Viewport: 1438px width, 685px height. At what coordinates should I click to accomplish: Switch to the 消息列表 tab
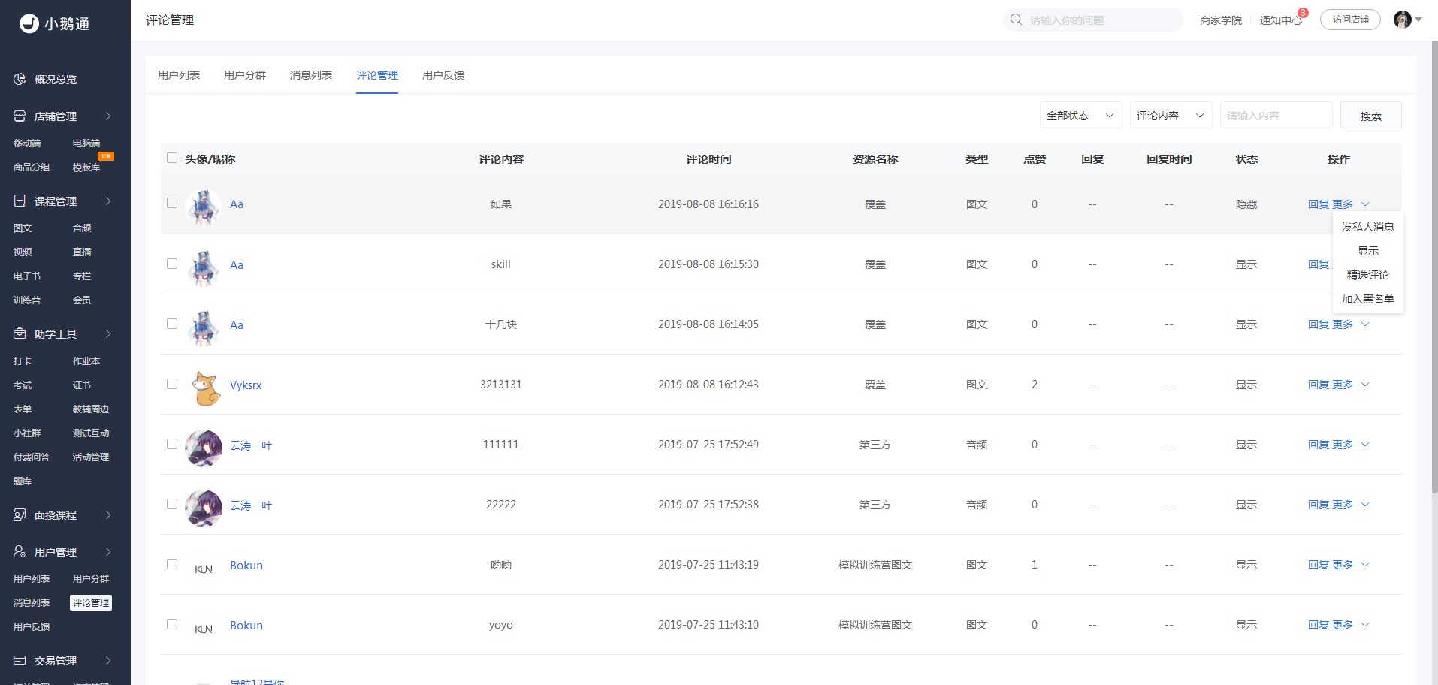click(x=311, y=75)
